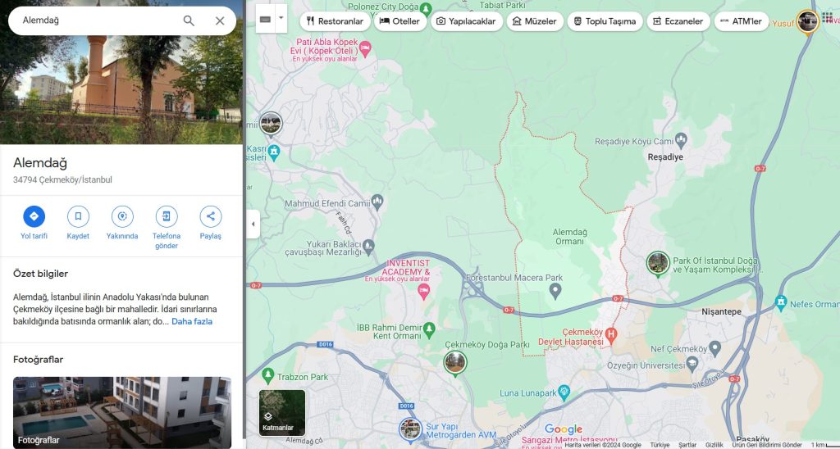The height and width of the screenshot is (449, 840).
Task: Click Park Of İstanbul photo marker
Action: tap(658, 263)
